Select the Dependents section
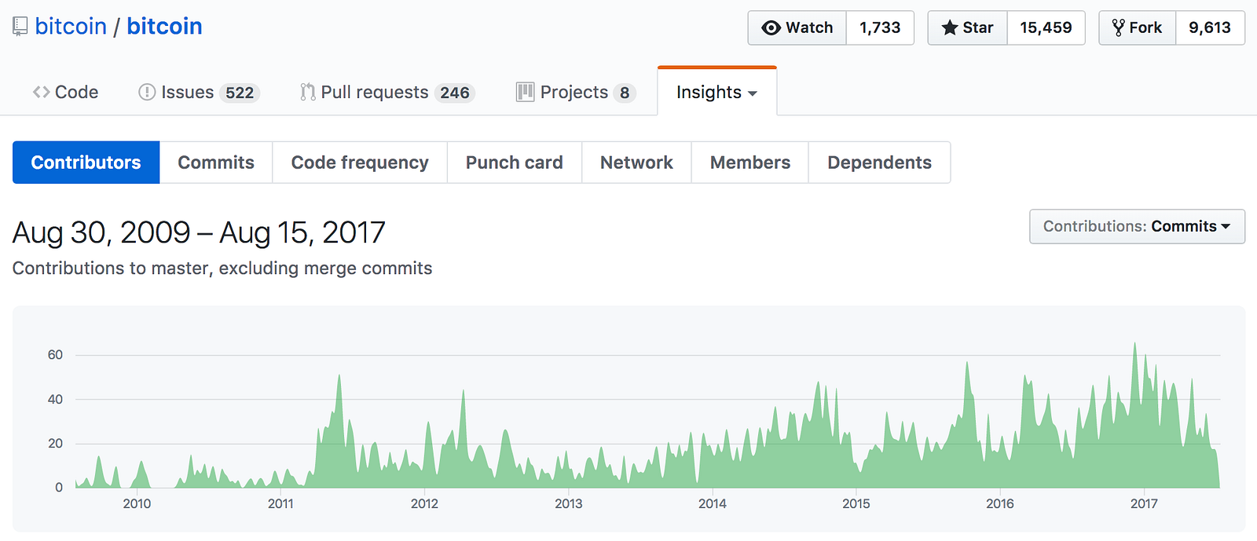 coord(879,163)
